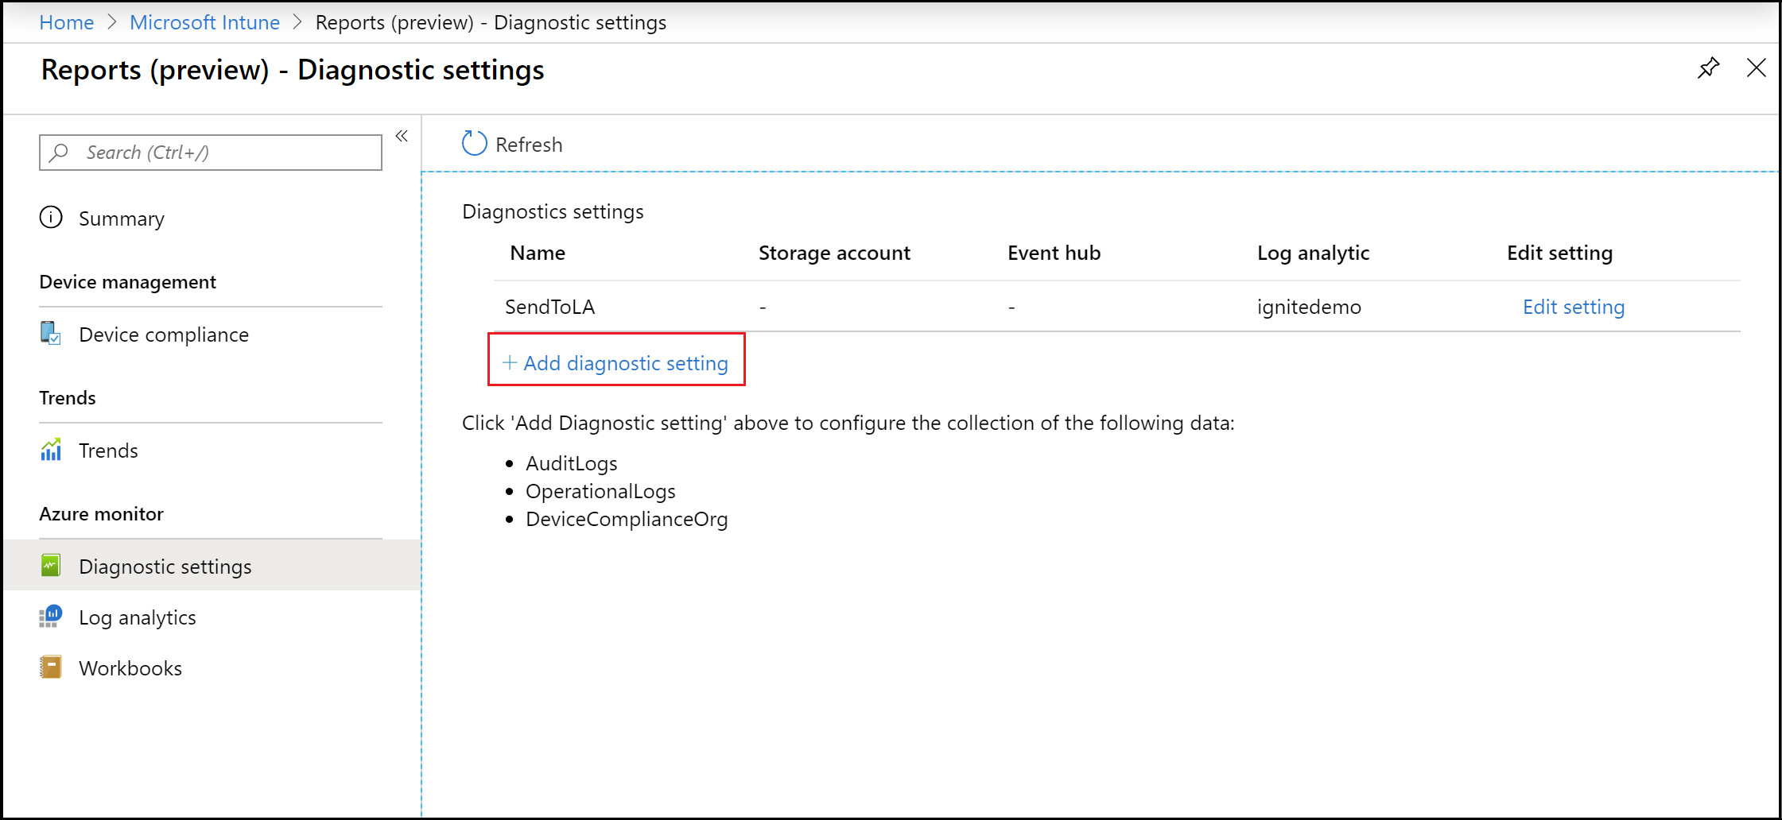Image resolution: width=1782 pixels, height=820 pixels.
Task: Click the Refresh circular arrow icon
Action: pyautogui.click(x=474, y=144)
